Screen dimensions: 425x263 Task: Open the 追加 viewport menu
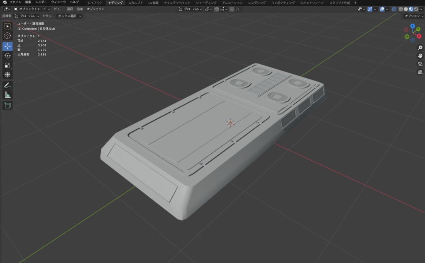(x=80, y=9)
